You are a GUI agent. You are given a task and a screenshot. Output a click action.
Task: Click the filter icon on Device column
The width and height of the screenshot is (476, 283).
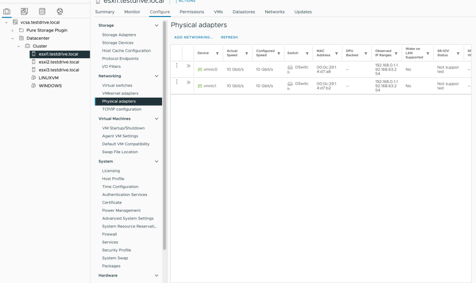[x=217, y=53]
